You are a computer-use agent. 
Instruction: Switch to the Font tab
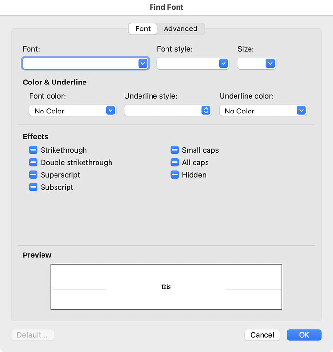click(143, 29)
